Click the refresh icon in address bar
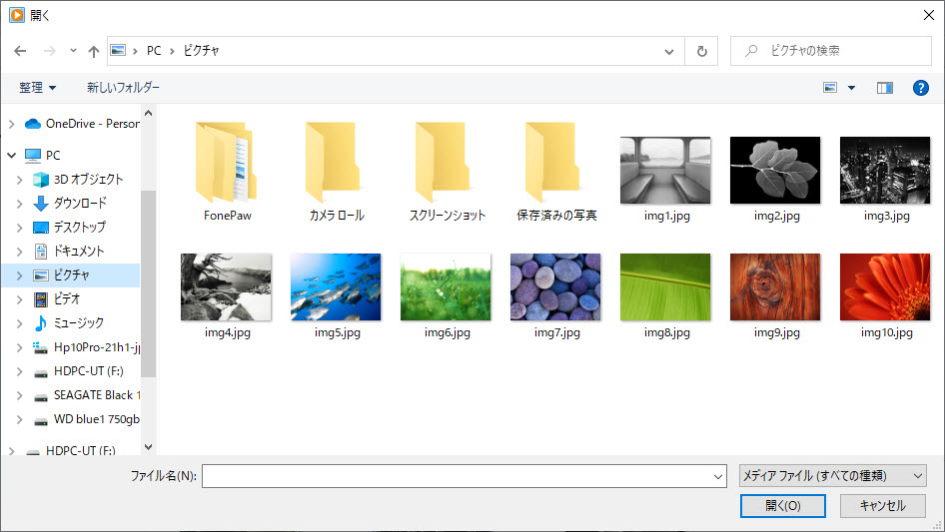The height and width of the screenshot is (532, 945). (701, 51)
